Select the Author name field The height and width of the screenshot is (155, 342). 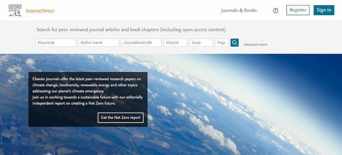98,43
